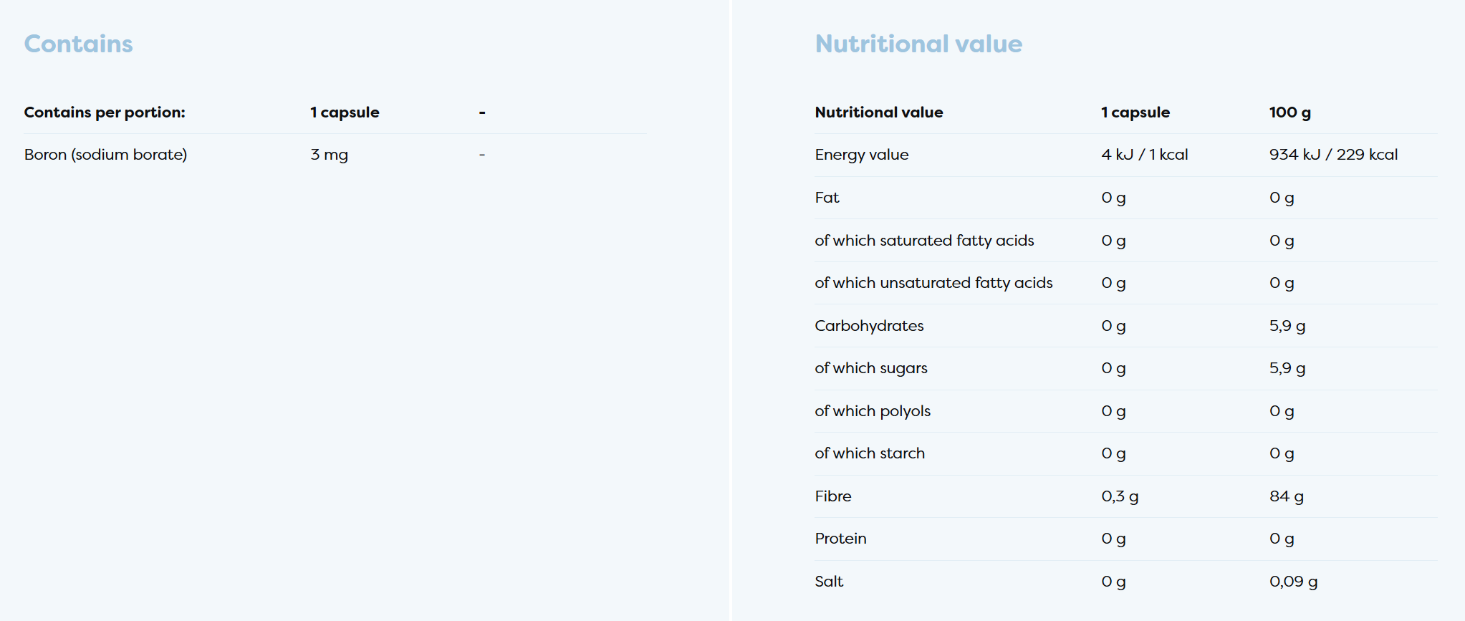Select the "0,09 g" salt value
1465x621 pixels.
click(1293, 582)
